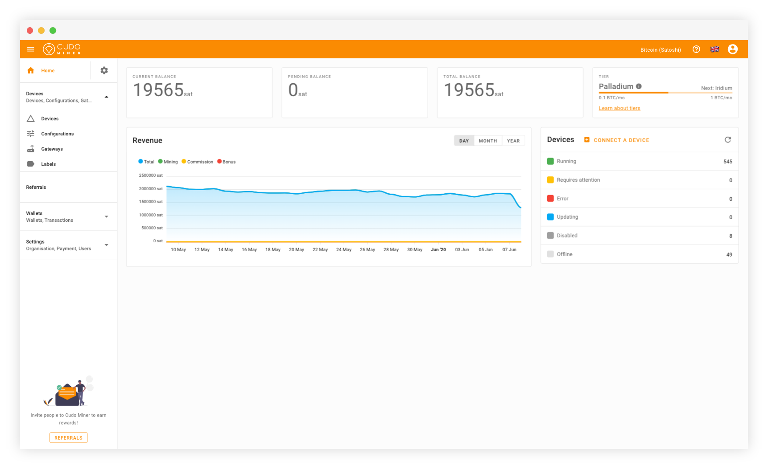Viewport: 768px width, 469px height.
Task: Open the Labels section
Action: 48,164
